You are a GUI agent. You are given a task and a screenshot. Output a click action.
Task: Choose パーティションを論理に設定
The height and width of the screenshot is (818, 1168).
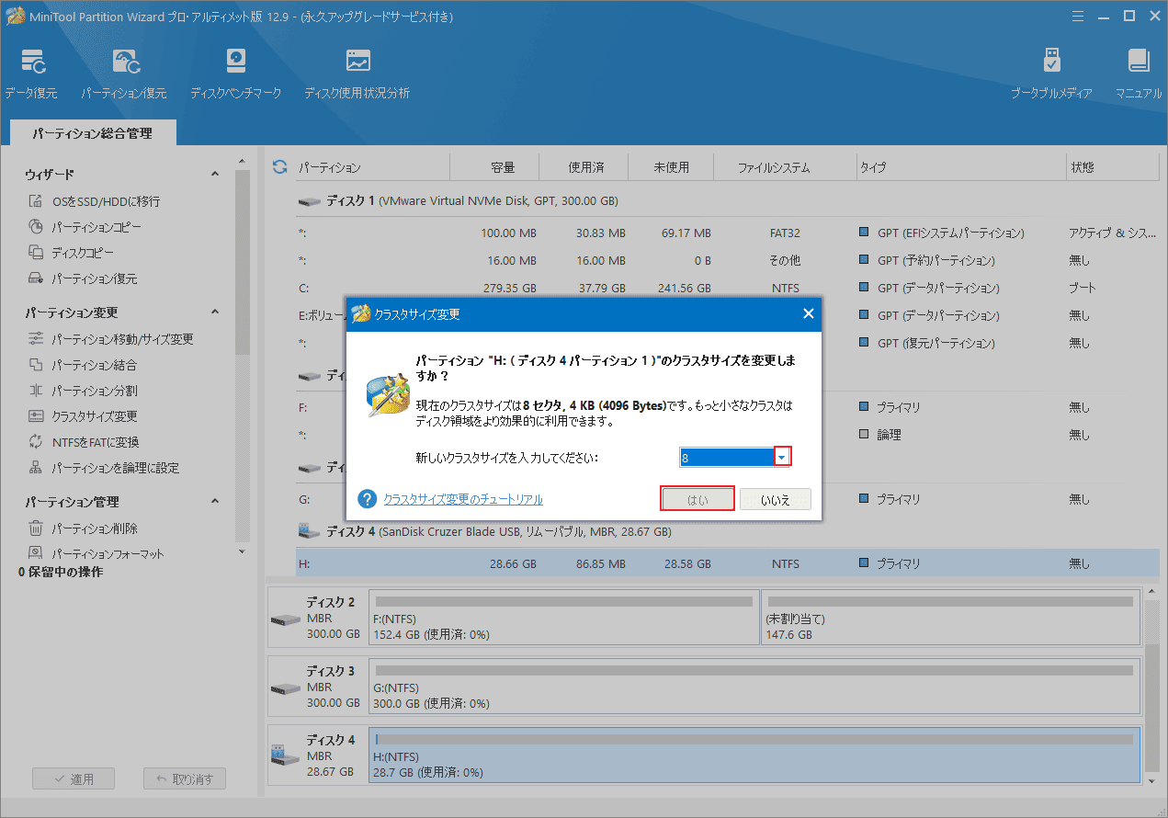click(104, 468)
